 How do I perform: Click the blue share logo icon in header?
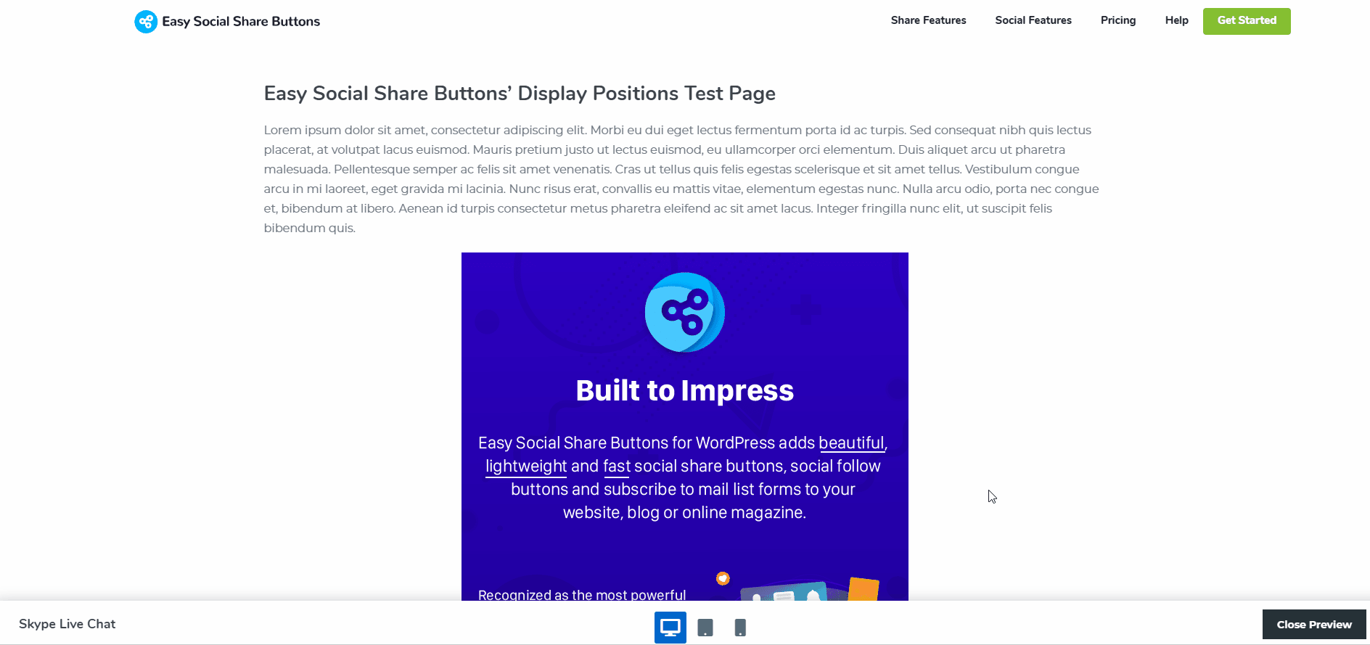point(146,22)
